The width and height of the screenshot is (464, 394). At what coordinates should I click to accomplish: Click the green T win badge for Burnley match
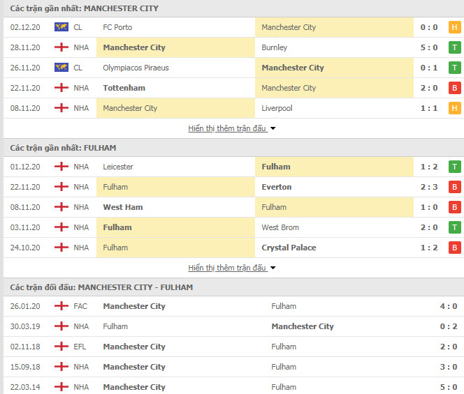[x=454, y=47]
